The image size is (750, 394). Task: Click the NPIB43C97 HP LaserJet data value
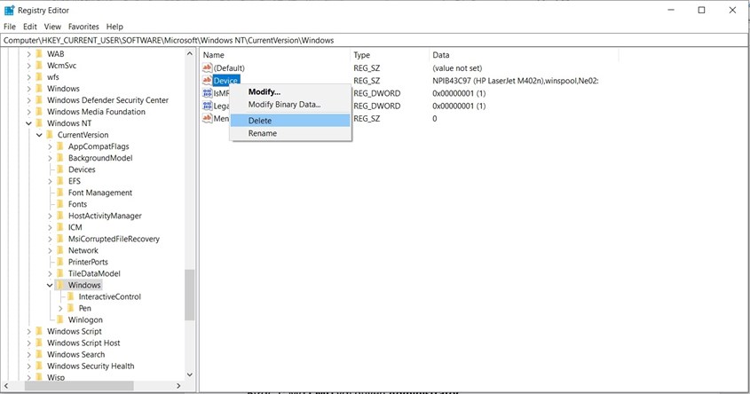coord(515,81)
